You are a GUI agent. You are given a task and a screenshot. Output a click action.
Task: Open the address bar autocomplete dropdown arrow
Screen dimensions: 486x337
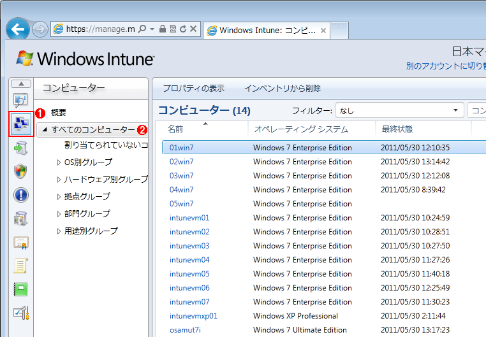tap(152, 29)
